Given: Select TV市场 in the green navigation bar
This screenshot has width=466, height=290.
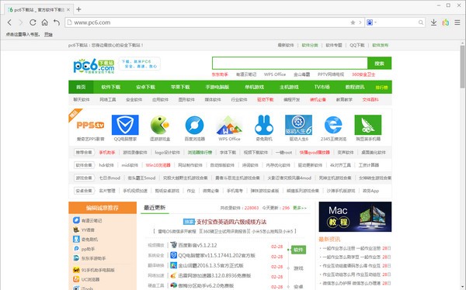Looking at the screenshot, I should pos(322,87).
